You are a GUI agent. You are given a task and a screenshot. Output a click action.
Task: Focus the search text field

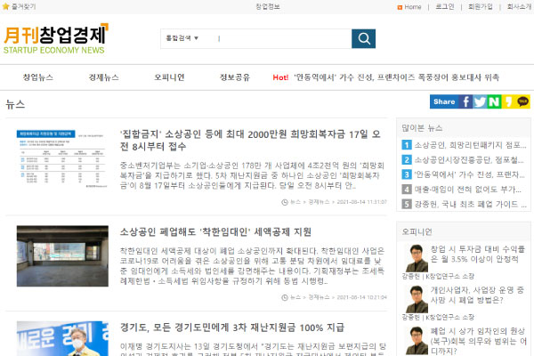pyautogui.click(x=283, y=38)
